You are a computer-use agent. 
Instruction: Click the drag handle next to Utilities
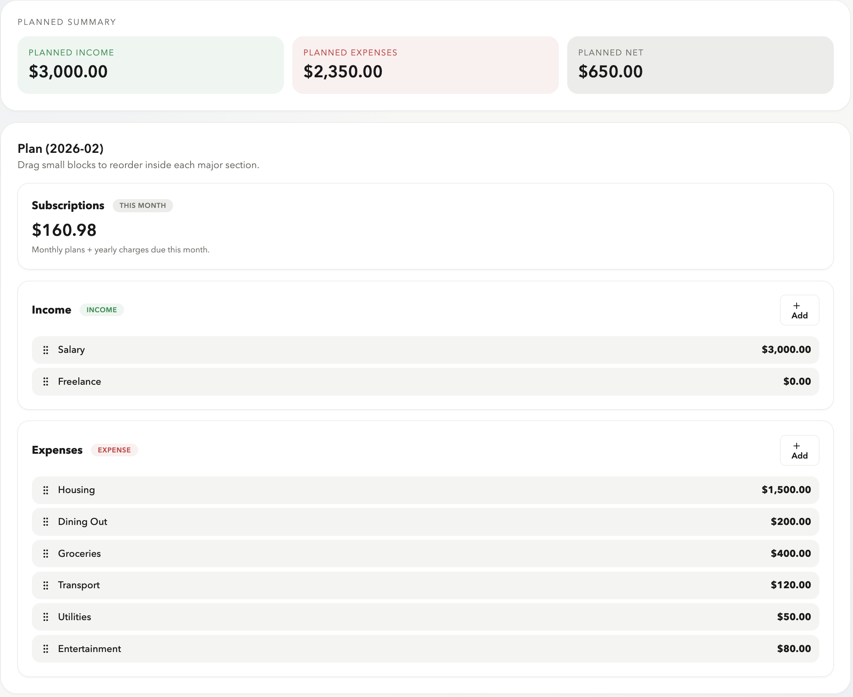46,617
